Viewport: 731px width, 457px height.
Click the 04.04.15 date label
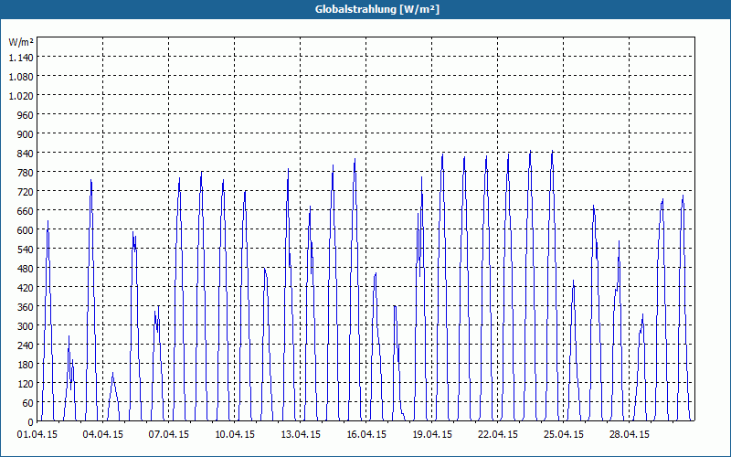point(103,435)
